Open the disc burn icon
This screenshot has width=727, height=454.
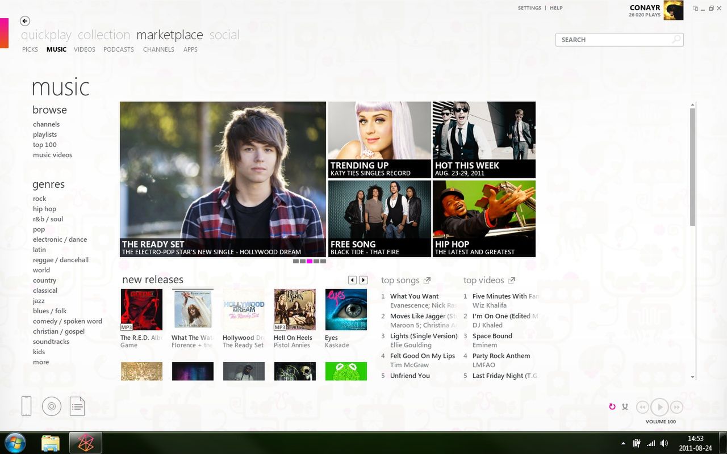(x=52, y=406)
